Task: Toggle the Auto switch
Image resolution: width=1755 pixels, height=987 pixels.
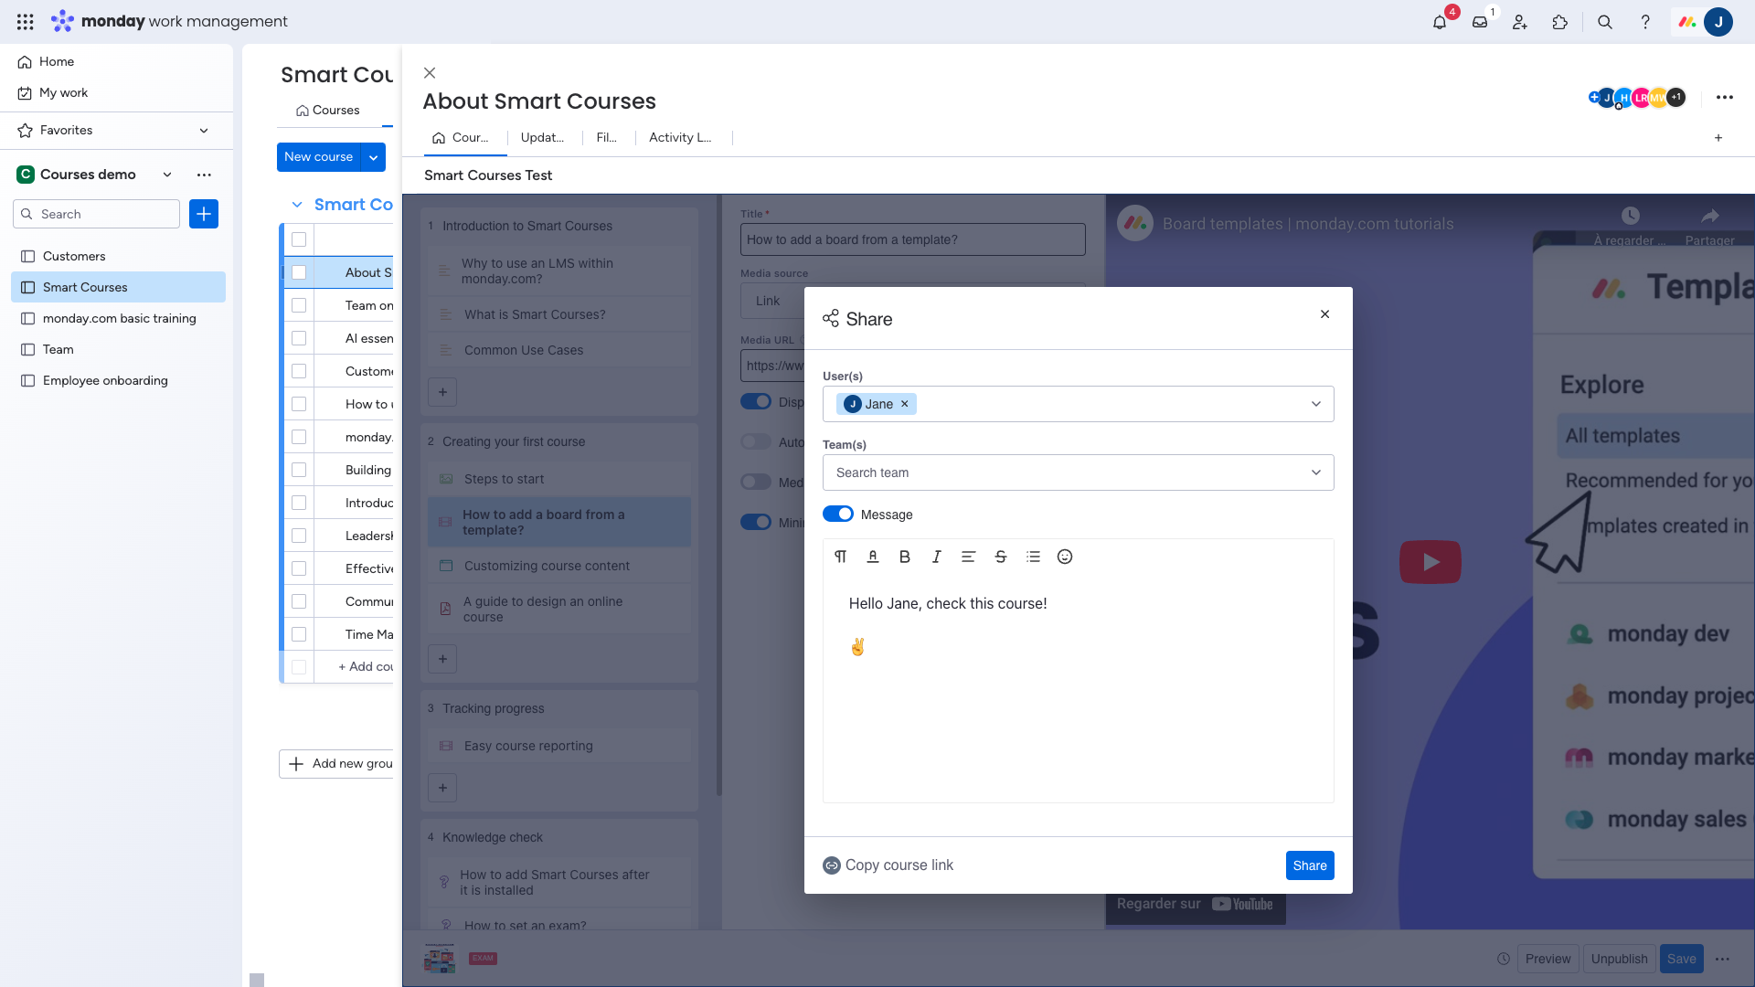Action: click(x=756, y=442)
